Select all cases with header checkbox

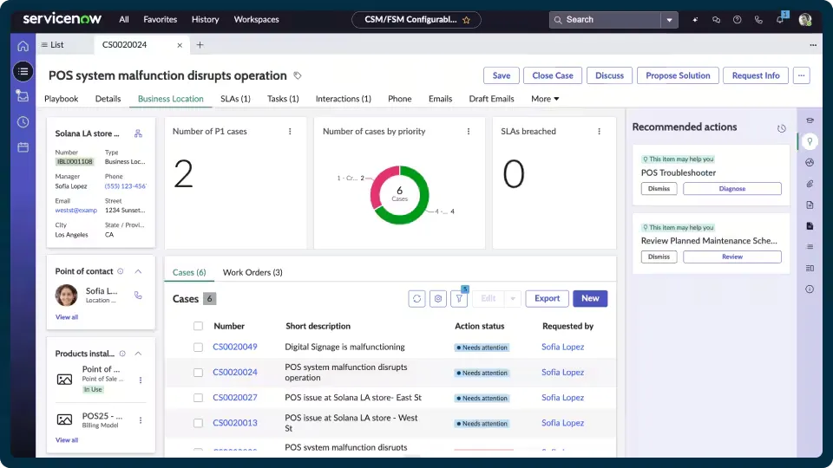point(198,327)
